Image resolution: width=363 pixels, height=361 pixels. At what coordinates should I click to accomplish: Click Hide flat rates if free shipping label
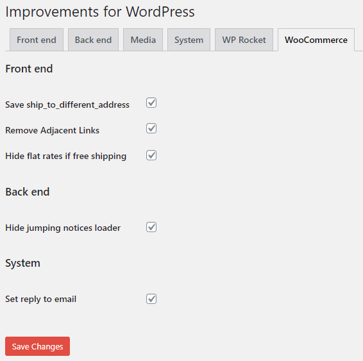click(x=66, y=156)
